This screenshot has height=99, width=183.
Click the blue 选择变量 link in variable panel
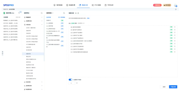click(x=49, y=17)
